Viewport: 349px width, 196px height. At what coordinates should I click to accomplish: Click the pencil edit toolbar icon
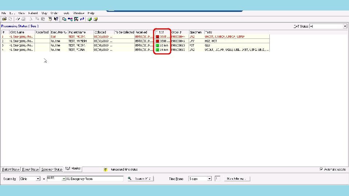tap(18, 19)
